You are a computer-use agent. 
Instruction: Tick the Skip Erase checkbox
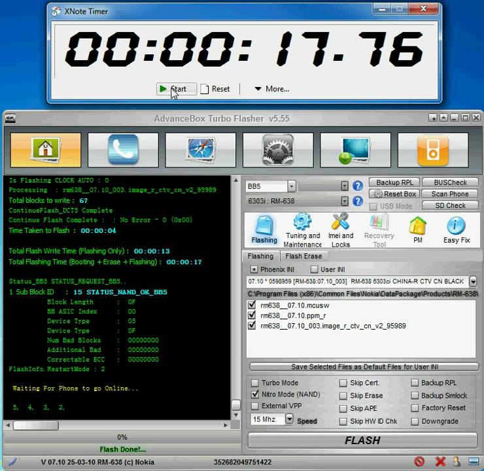[343, 396]
